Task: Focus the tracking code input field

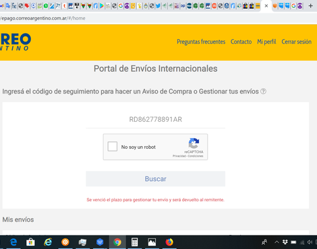Action: coord(155,119)
